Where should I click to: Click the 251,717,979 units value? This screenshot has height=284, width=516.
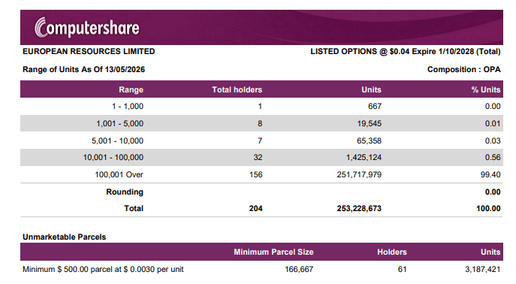pyautogui.click(x=359, y=174)
